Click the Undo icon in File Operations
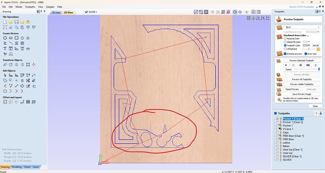The image size is (325, 173). (28, 27)
